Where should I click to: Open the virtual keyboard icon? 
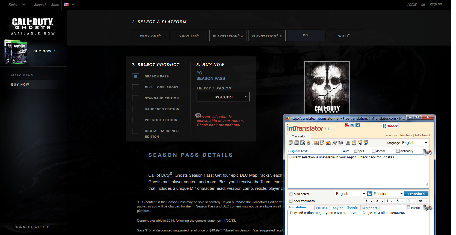(328, 143)
